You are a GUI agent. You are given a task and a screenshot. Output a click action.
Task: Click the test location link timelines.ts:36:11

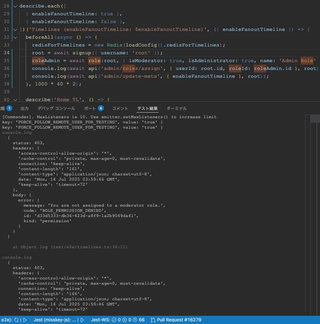coord(90,247)
